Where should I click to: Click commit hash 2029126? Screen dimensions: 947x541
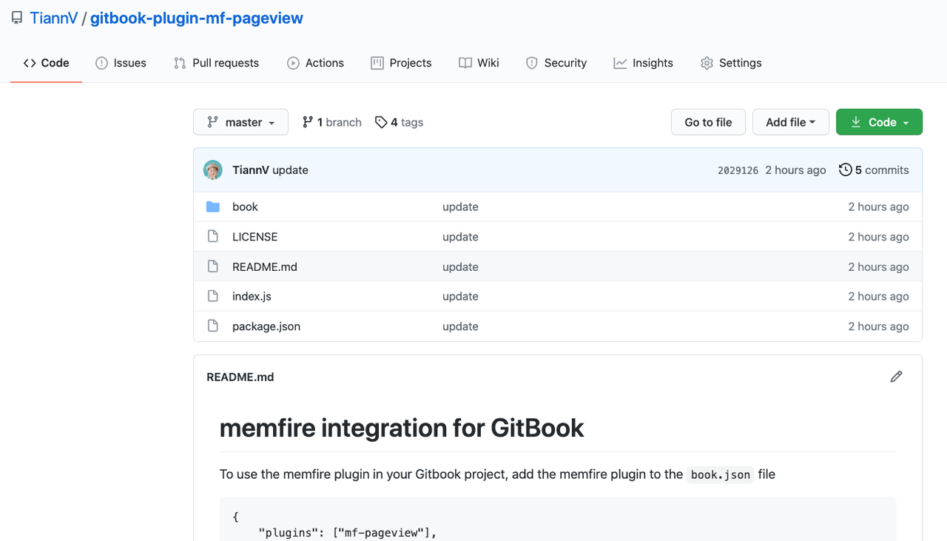[738, 170]
